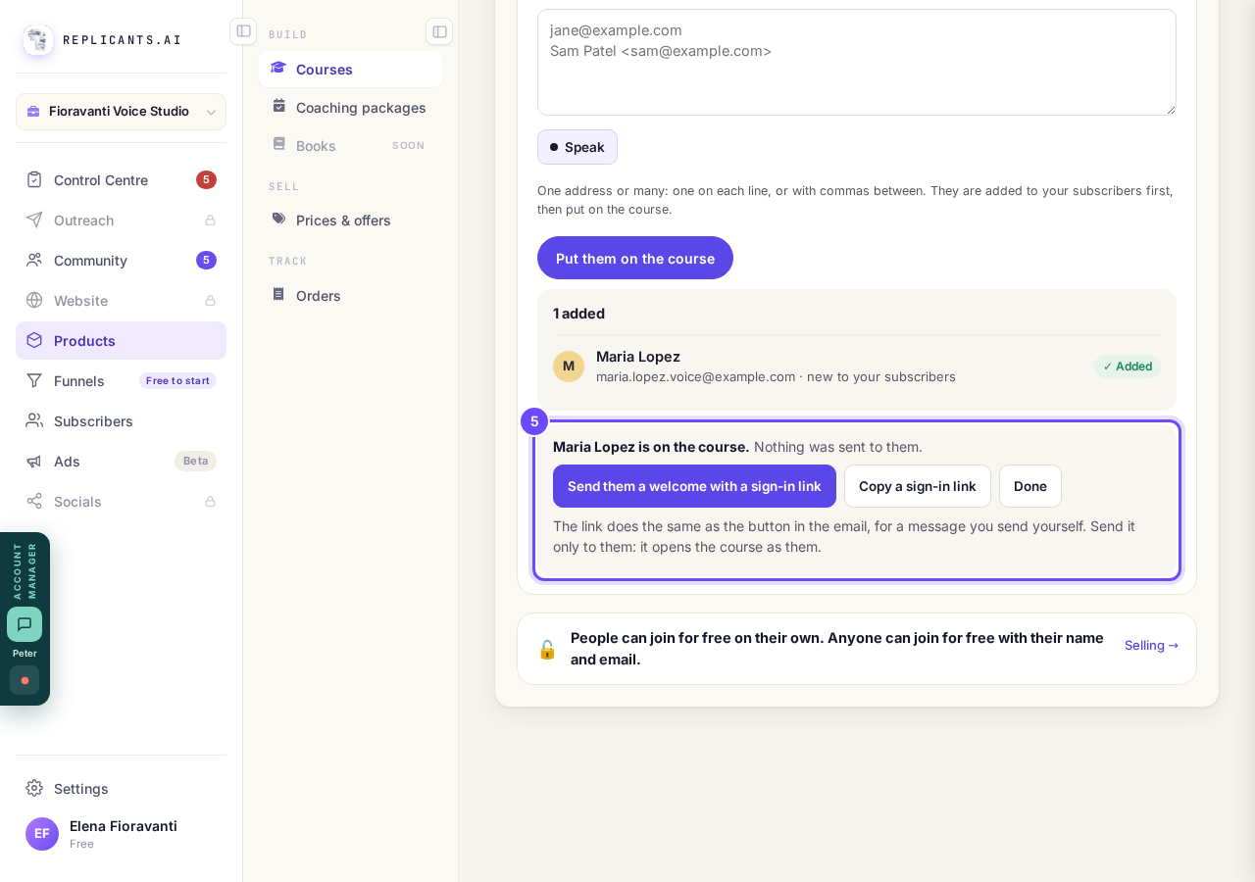This screenshot has height=882, width=1255.
Task: Click Put them on the course
Action: [x=635, y=258]
